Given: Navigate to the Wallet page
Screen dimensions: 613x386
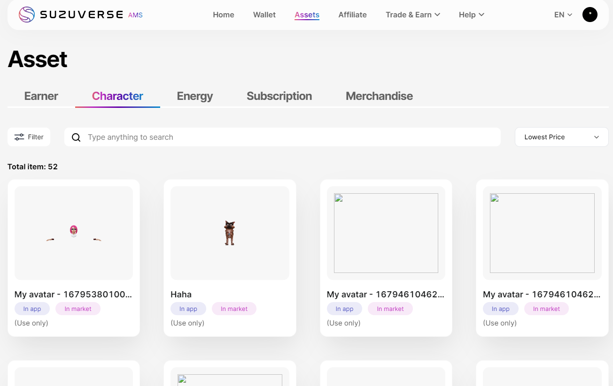Looking at the screenshot, I should 264,15.
